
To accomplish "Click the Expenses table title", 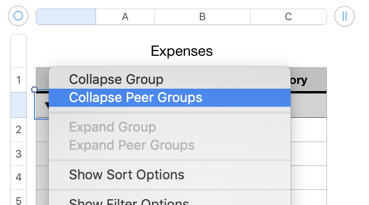I will [x=182, y=51].
